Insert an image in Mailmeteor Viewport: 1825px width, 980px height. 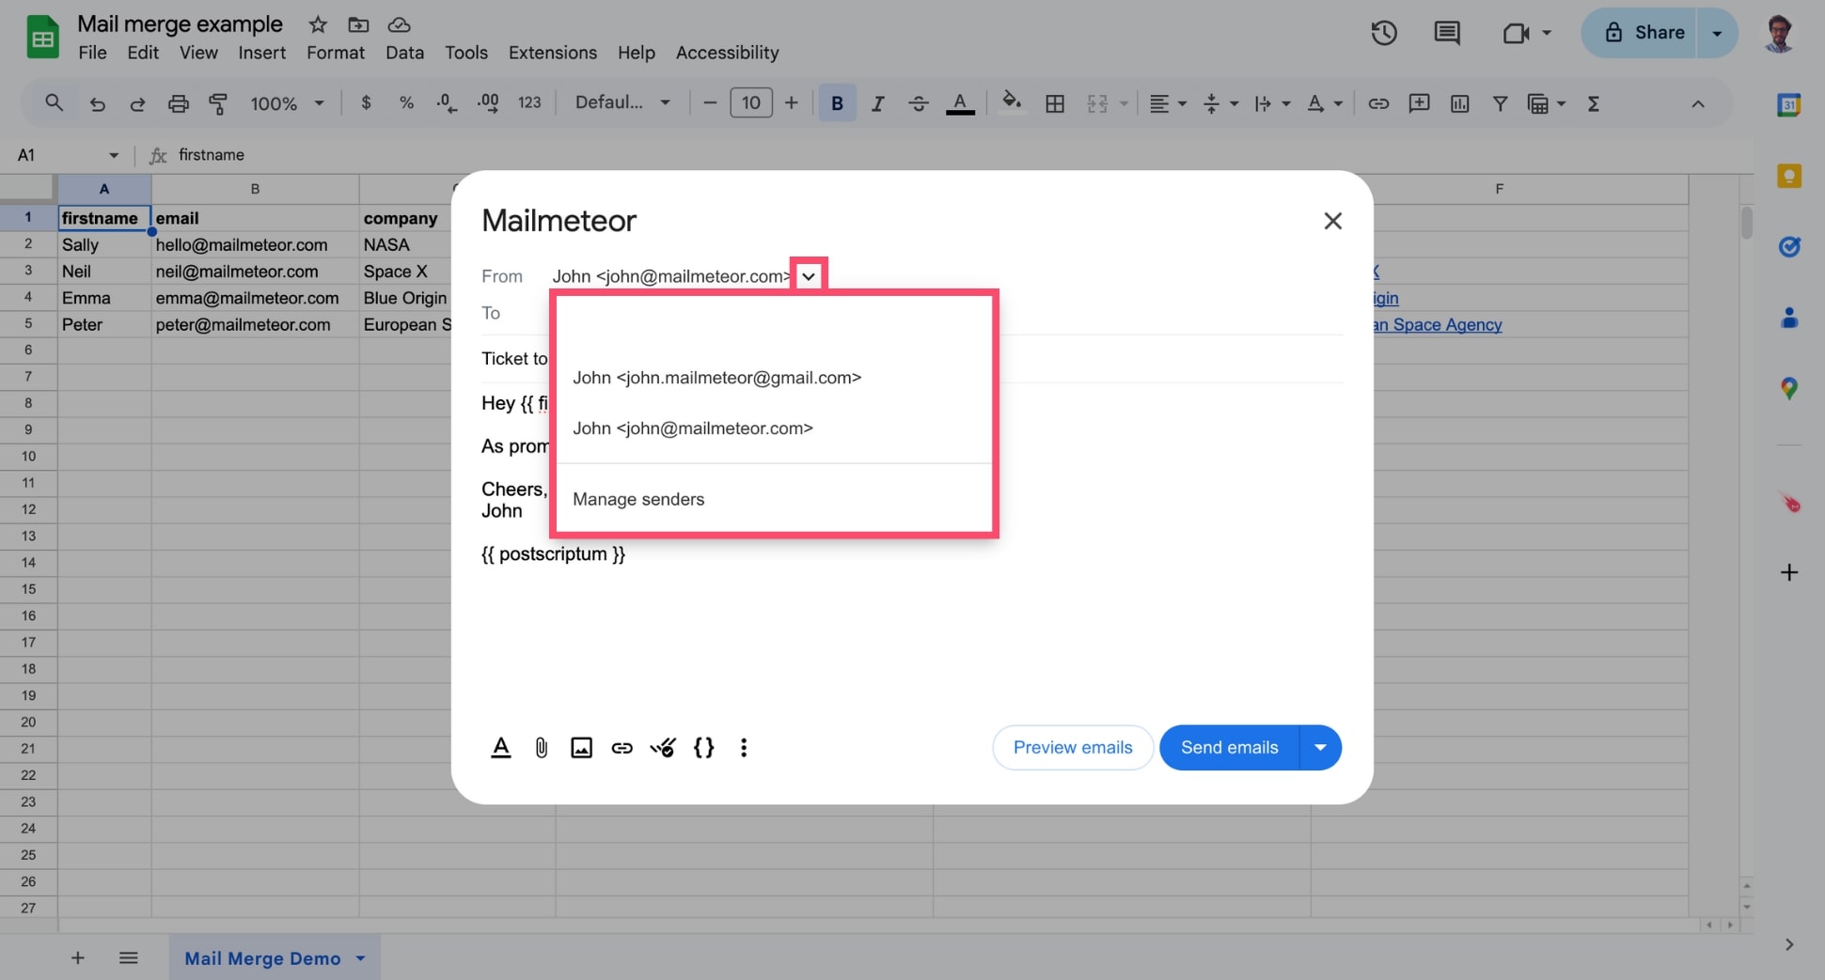(x=582, y=748)
